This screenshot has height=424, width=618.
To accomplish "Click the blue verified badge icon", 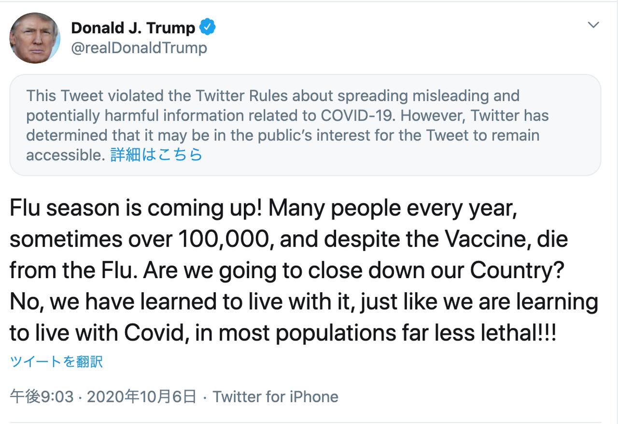I will pyautogui.click(x=208, y=28).
